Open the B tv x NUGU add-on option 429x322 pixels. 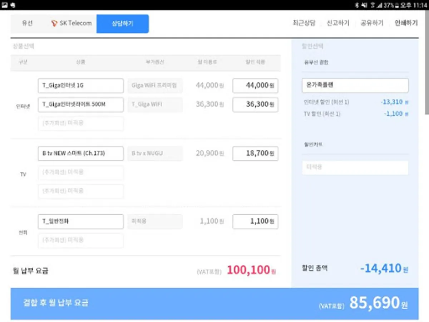pos(155,153)
